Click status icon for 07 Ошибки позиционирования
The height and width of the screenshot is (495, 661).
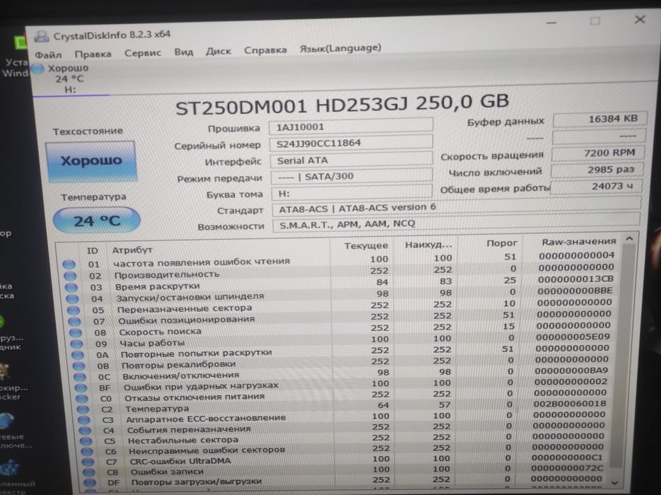tap(75, 322)
